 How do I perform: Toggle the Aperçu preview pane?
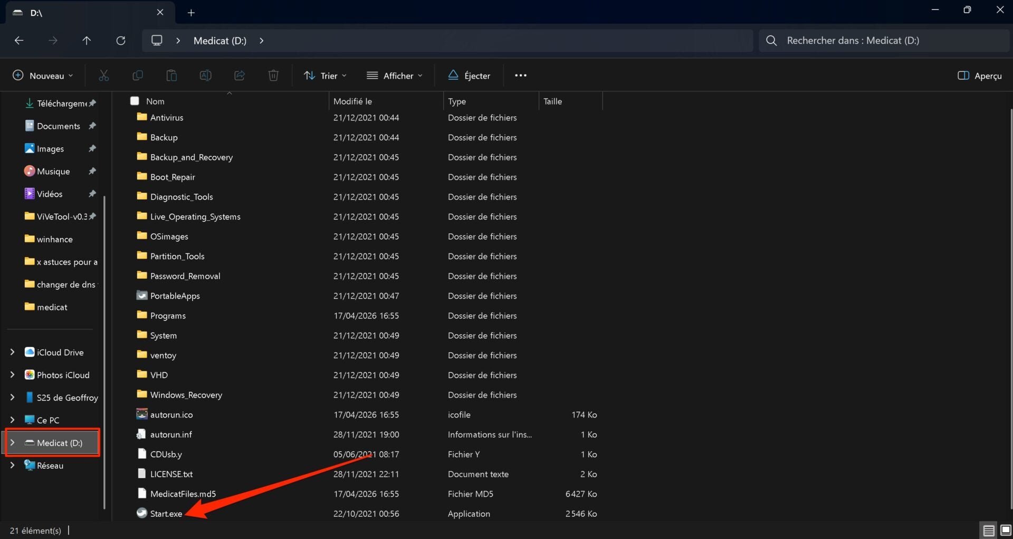point(979,75)
